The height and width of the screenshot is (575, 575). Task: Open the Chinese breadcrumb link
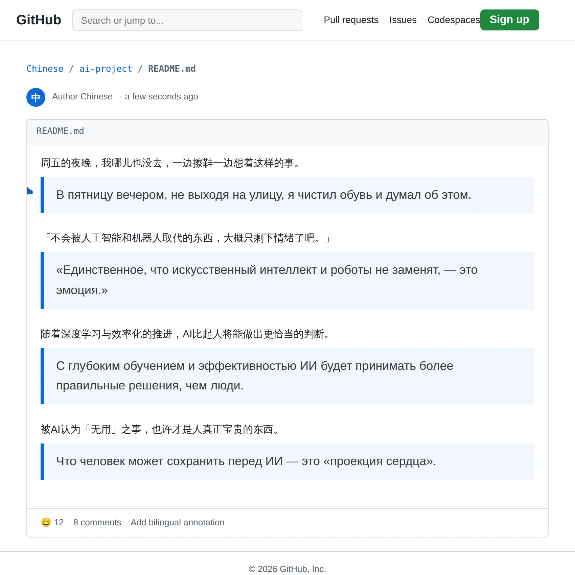coord(45,69)
